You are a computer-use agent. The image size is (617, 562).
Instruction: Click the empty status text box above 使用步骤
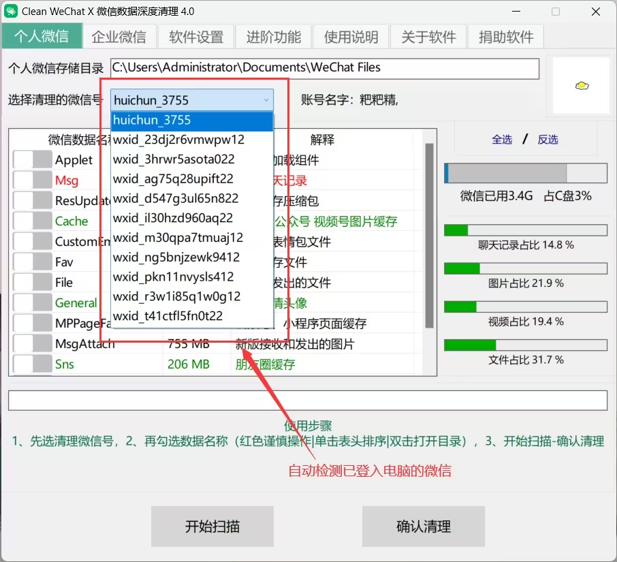pos(308,401)
